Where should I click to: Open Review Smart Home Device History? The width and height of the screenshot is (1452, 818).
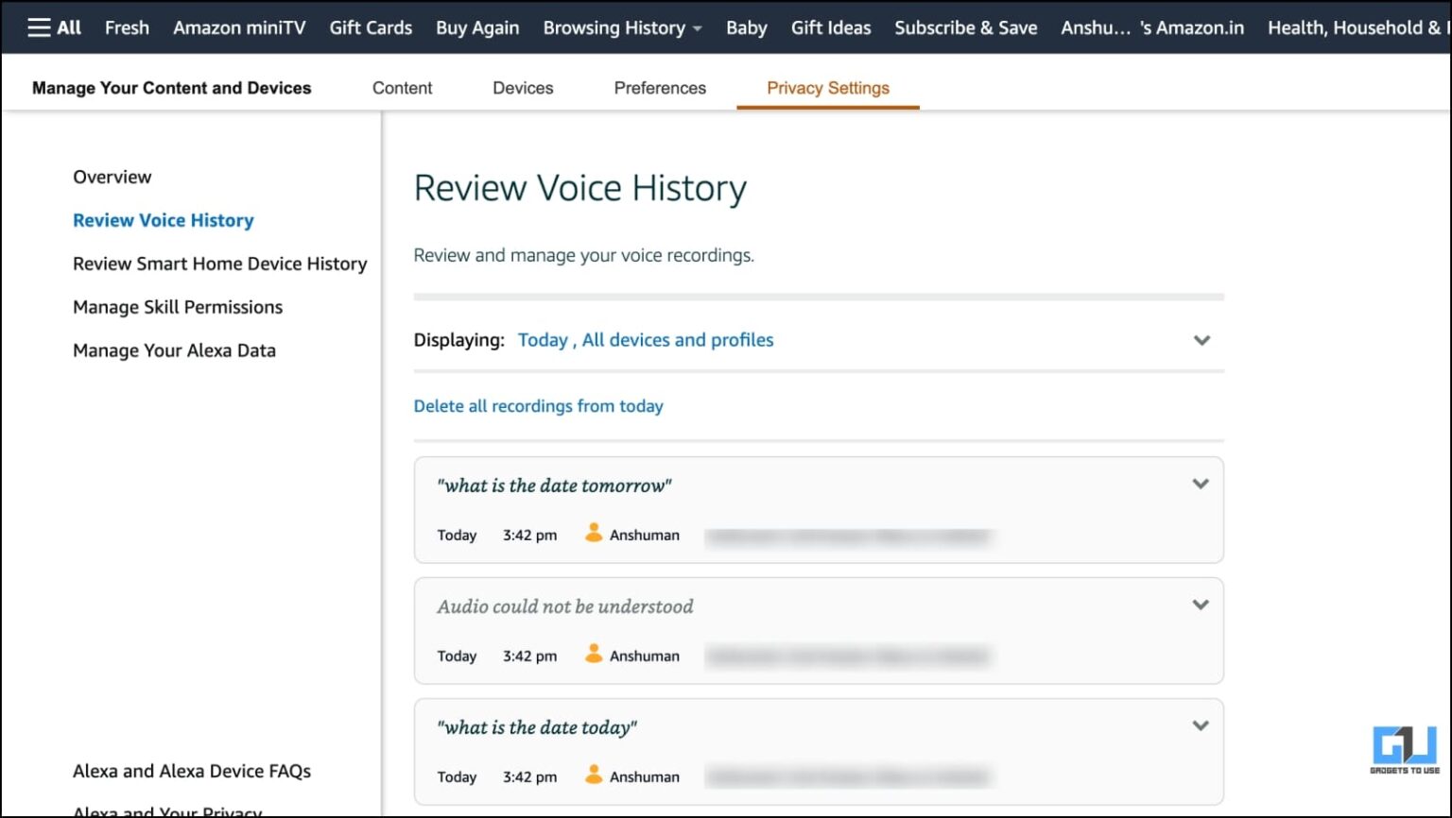[x=219, y=264]
